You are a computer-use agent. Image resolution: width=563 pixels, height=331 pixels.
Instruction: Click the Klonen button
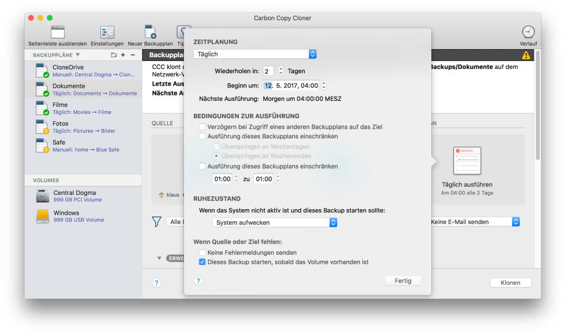click(x=510, y=283)
